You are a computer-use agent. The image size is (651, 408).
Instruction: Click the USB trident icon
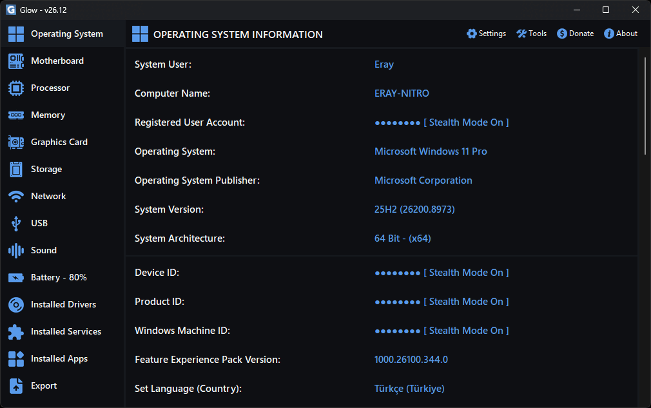click(16, 223)
